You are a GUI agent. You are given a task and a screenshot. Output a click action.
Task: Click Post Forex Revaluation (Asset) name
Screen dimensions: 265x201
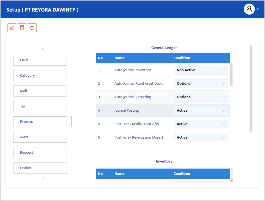click(x=139, y=137)
